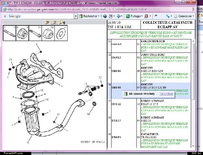Open dropdown arrow next to blue plus icon
Viewport: 203px width, 155px height.
pos(121,16)
